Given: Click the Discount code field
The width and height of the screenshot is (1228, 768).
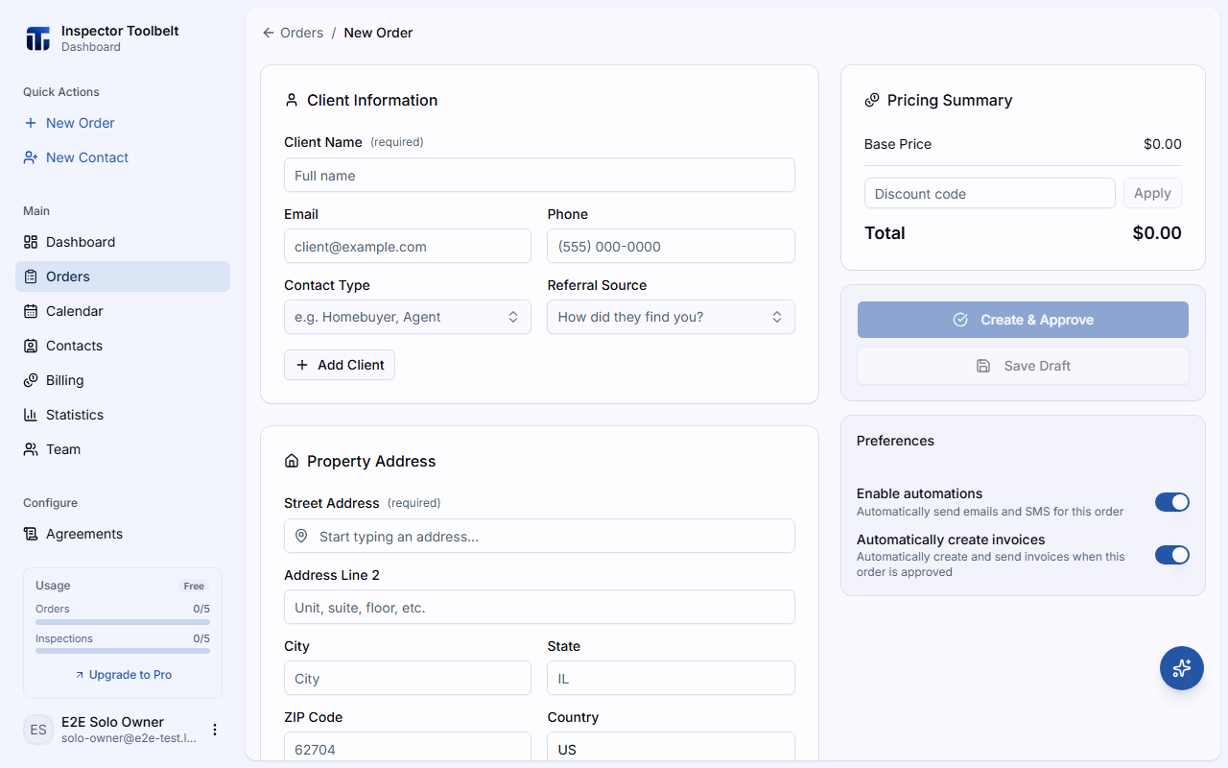Looking at the screenshot, I should click(x=990, y=193).
